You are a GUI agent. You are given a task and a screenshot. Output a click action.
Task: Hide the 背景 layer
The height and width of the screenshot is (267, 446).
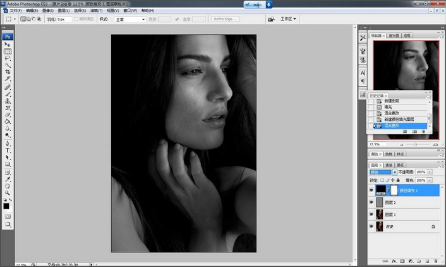pyautogui.click(x=371, y=227)
